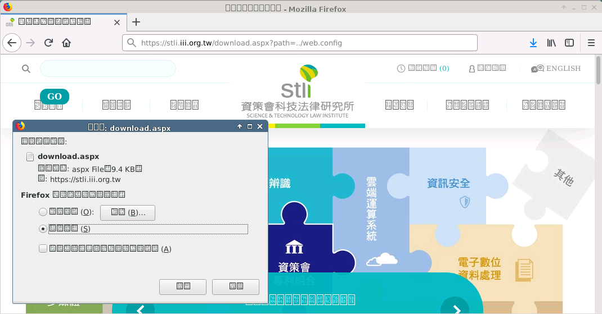Click the left confirm button at dialog bottom

[183, 286]
